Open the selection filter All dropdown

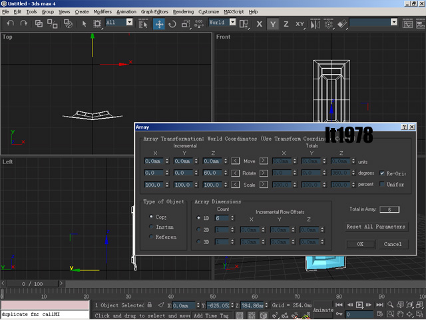pyautogui.click(x=130, y=22)
